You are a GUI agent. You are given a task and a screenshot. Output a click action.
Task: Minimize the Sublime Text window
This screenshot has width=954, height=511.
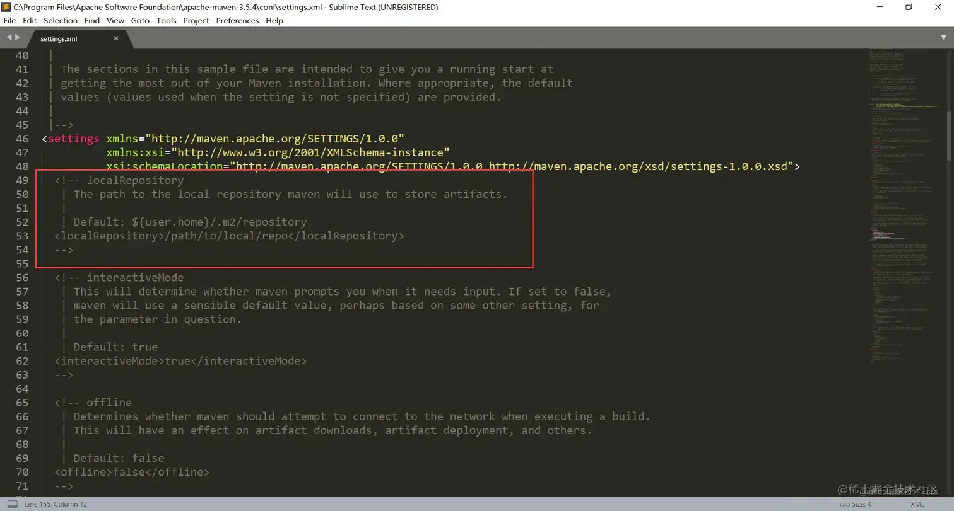[880, 7]
